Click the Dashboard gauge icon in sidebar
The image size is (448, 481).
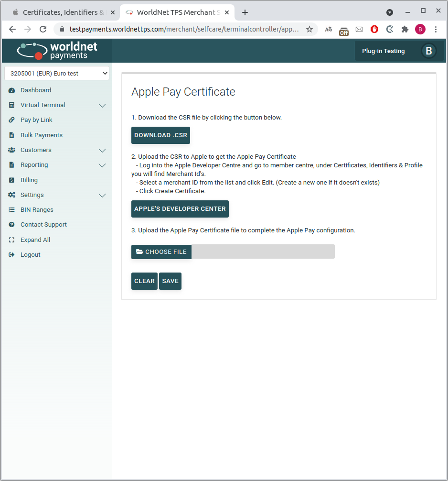click(11, 90)
